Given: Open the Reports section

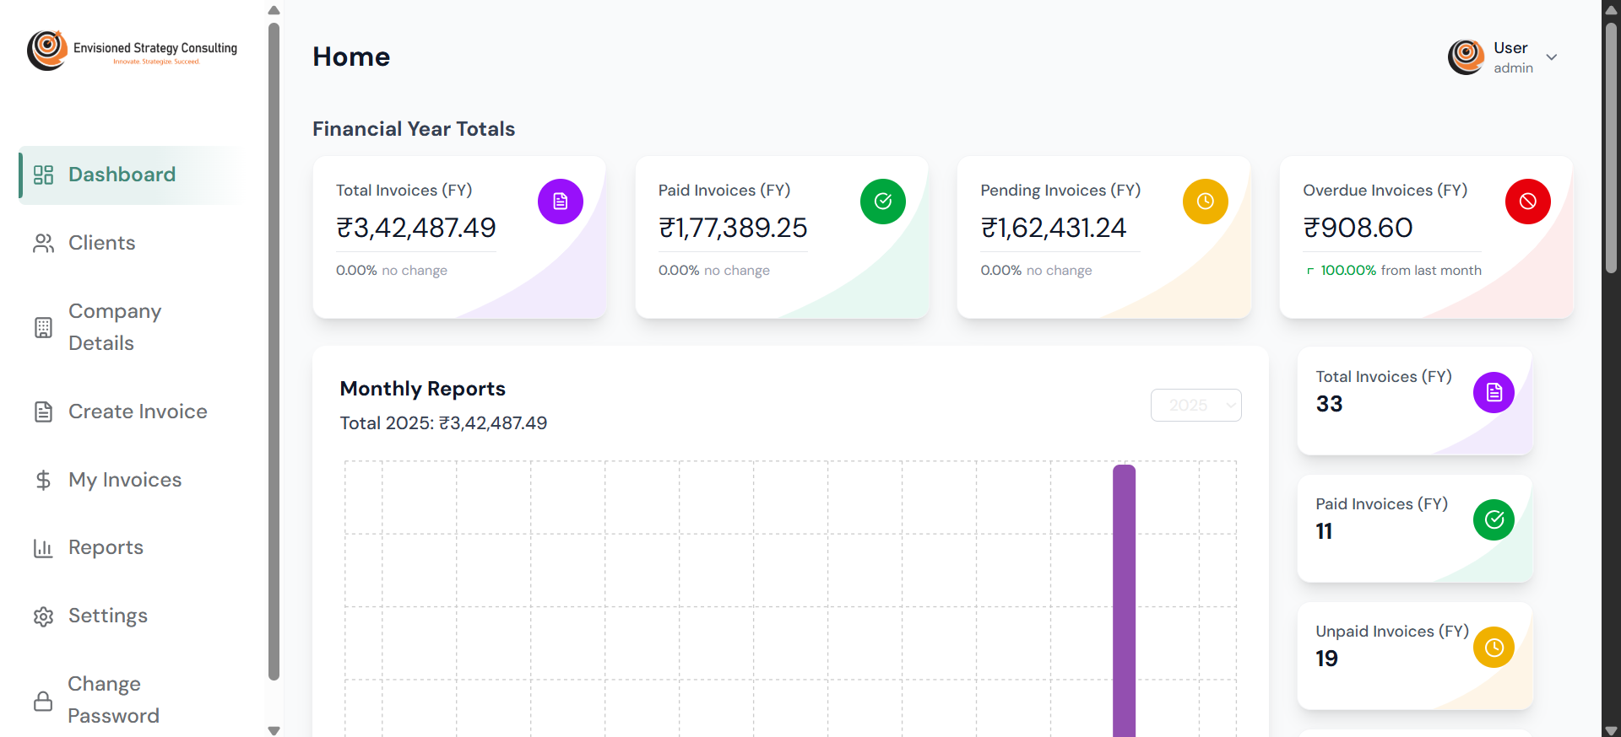Looking at the screenshot, I should pos(106,547).
